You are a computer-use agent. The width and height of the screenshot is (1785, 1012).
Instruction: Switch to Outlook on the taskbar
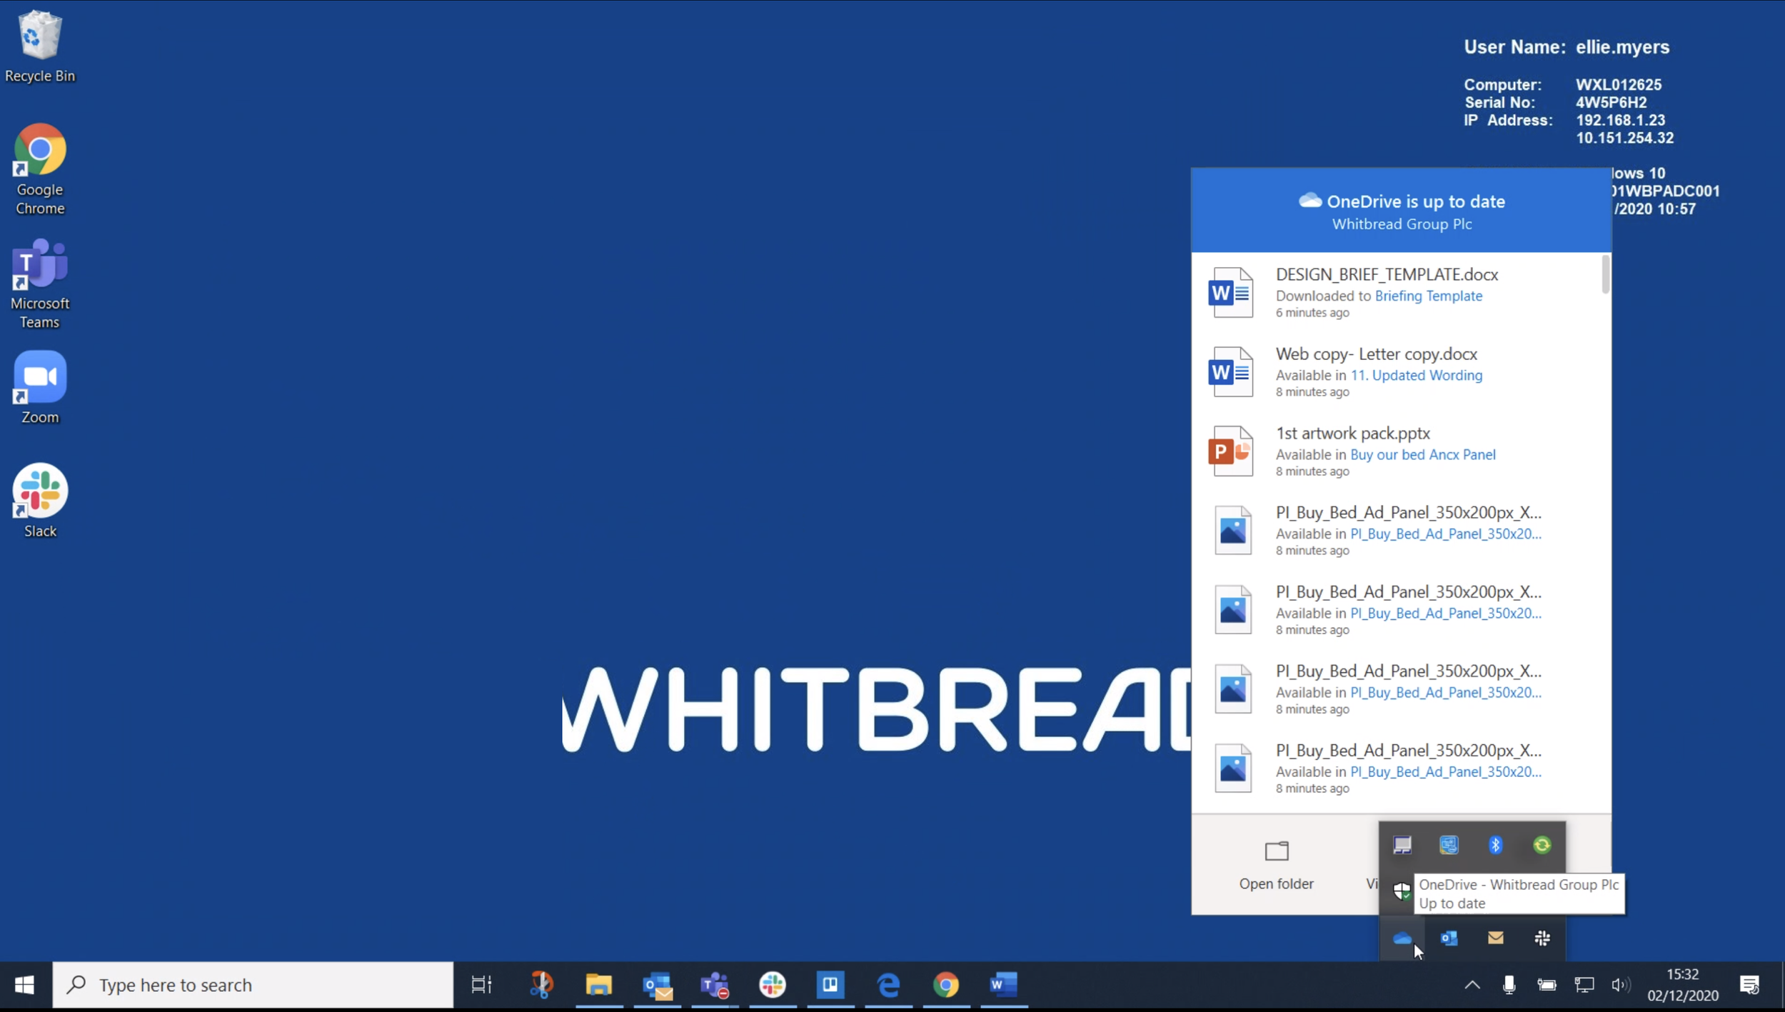[657, 985]
